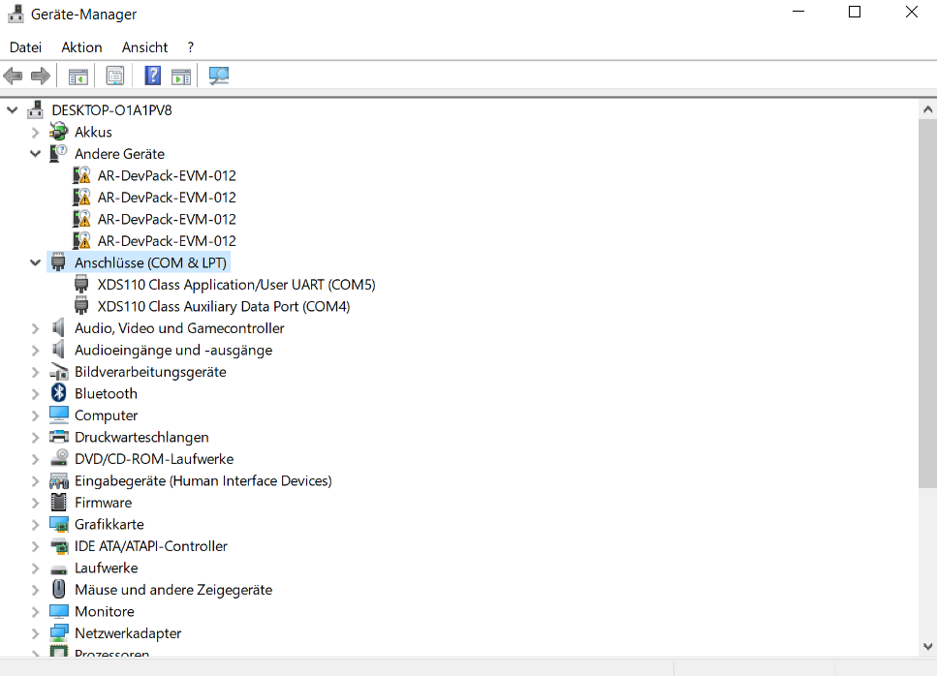Expand the Firmware category
This screenshot has height=676, width=937.
point(35,503)
